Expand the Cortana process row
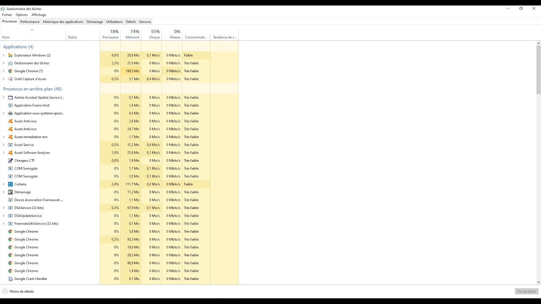Screen dimensions: 541x304 4,184
